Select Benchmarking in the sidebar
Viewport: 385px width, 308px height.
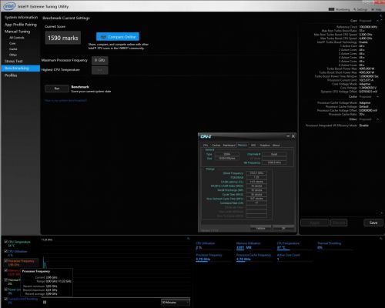[x=21, y=69]
